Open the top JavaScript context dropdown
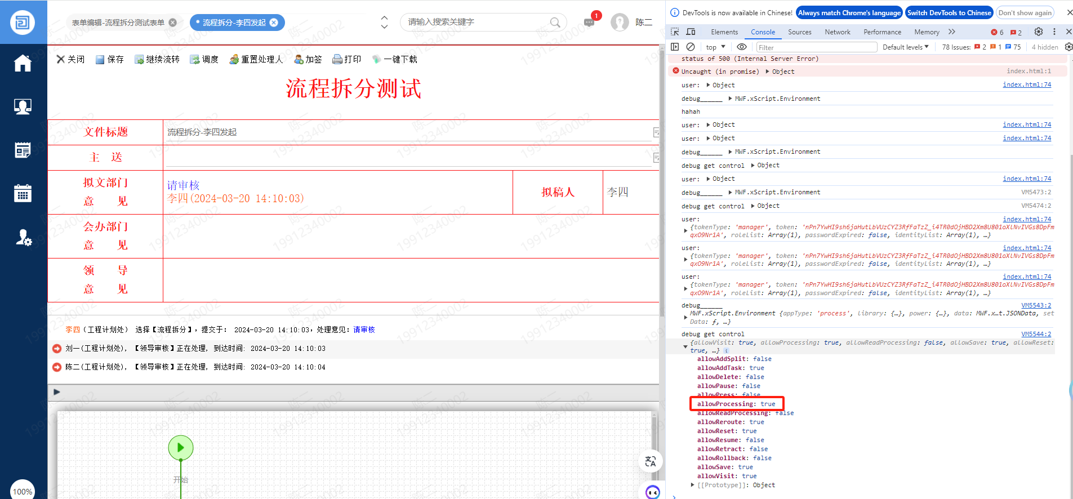The image size is (1073, 499). click(x=715, y=47)
